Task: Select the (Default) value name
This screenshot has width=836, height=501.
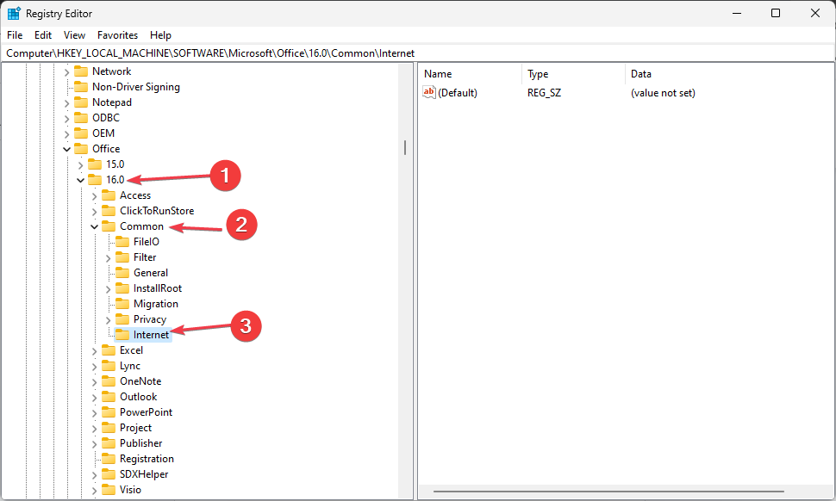Action: [458, 93]
